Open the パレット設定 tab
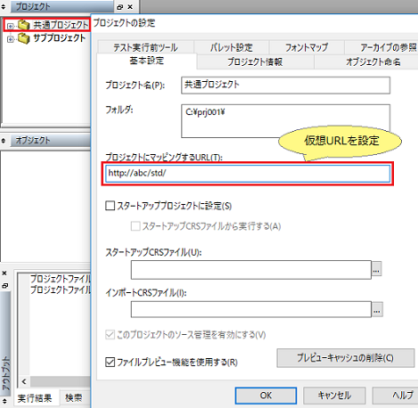This screenshot has height=408, width=418. click(231, 47)
